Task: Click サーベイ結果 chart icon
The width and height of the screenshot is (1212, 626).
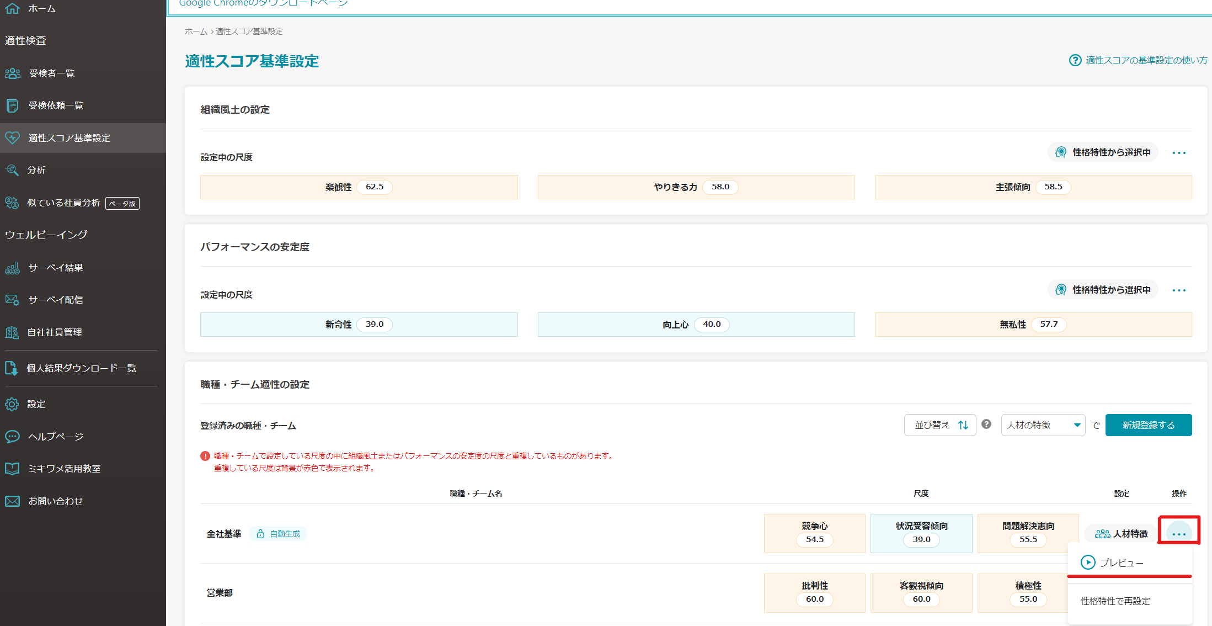Action: pos(12,268)
